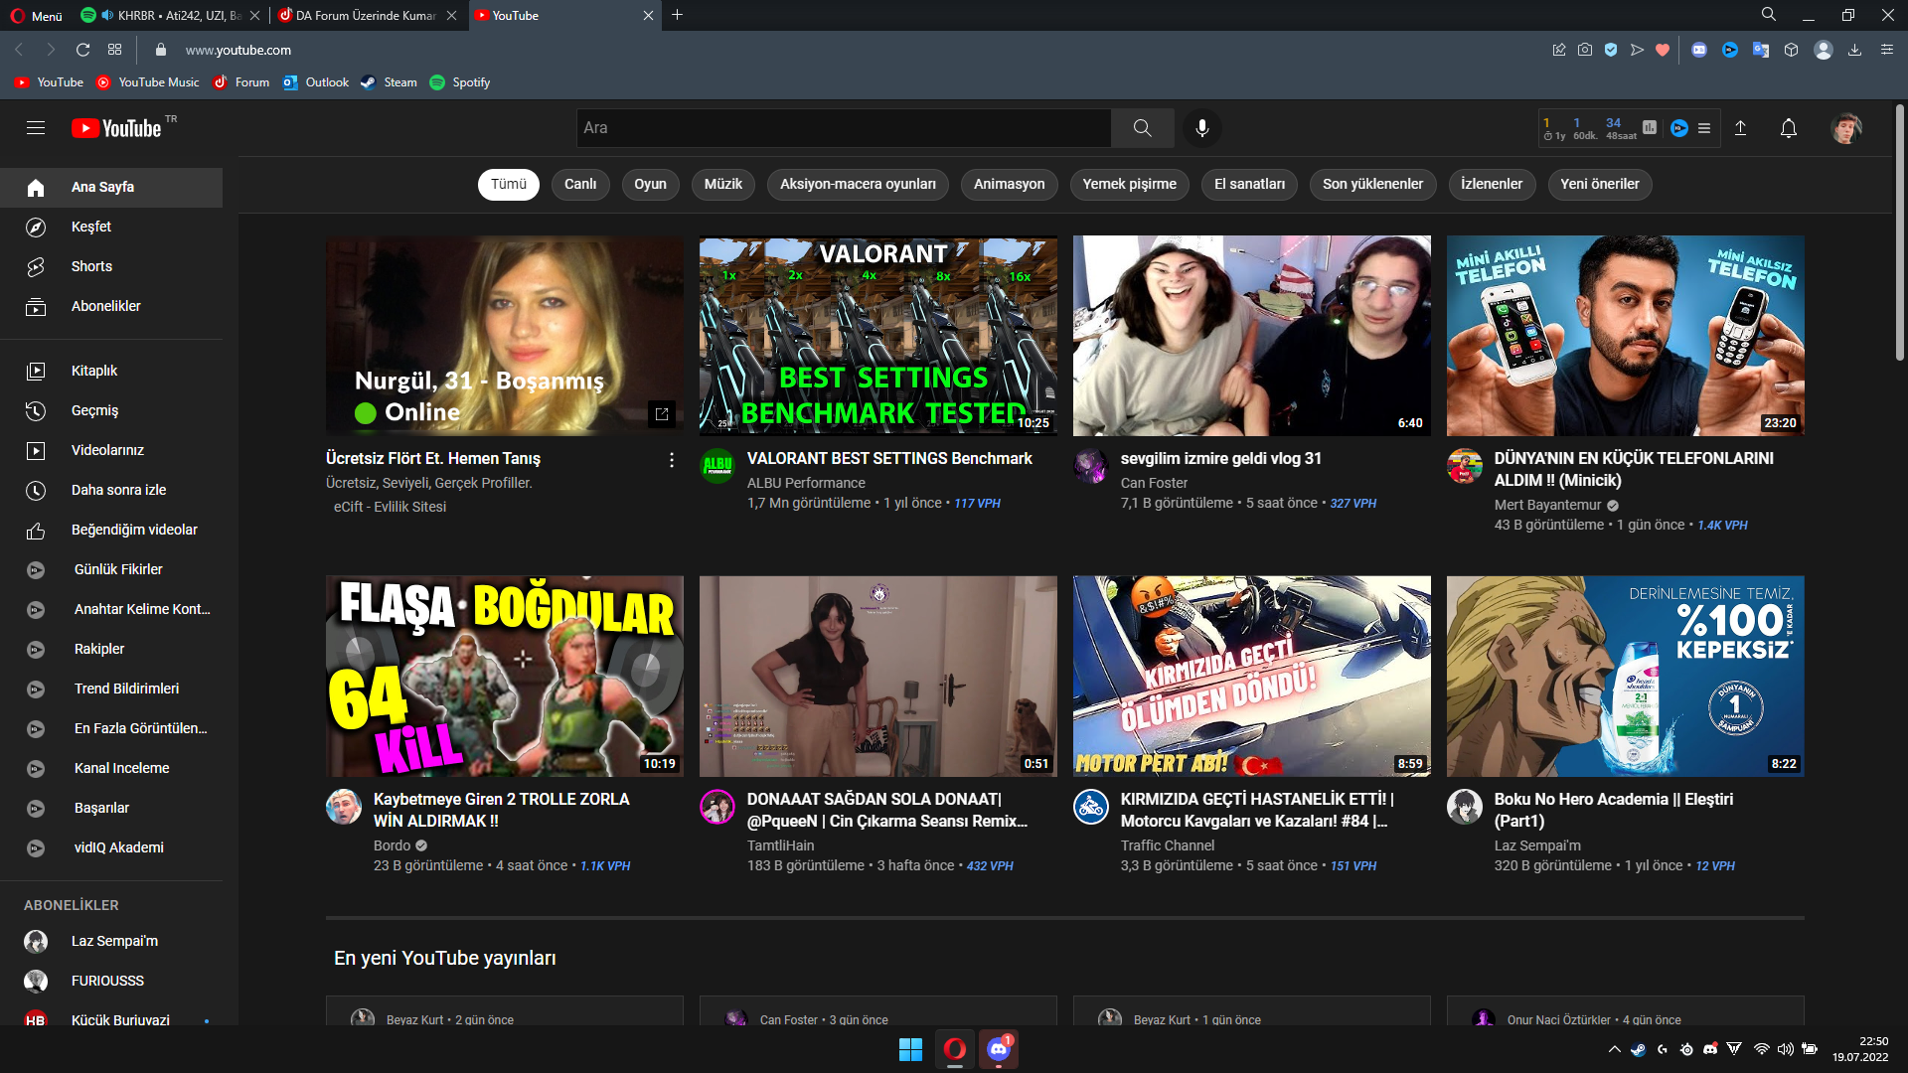Toggle the hamburger guide menu

pos(36,128)
